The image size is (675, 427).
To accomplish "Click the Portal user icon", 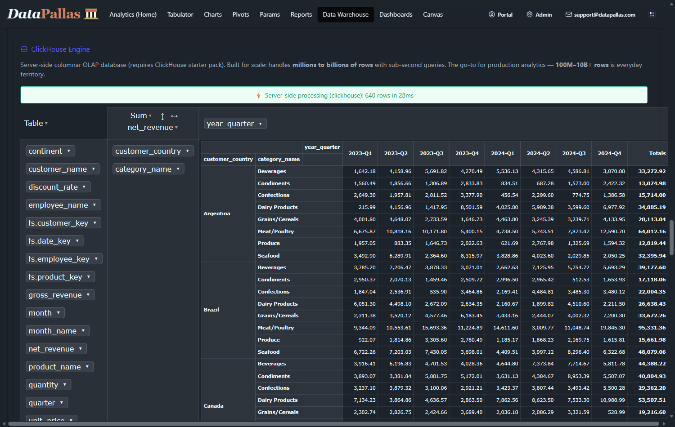I will click(491, 14).
